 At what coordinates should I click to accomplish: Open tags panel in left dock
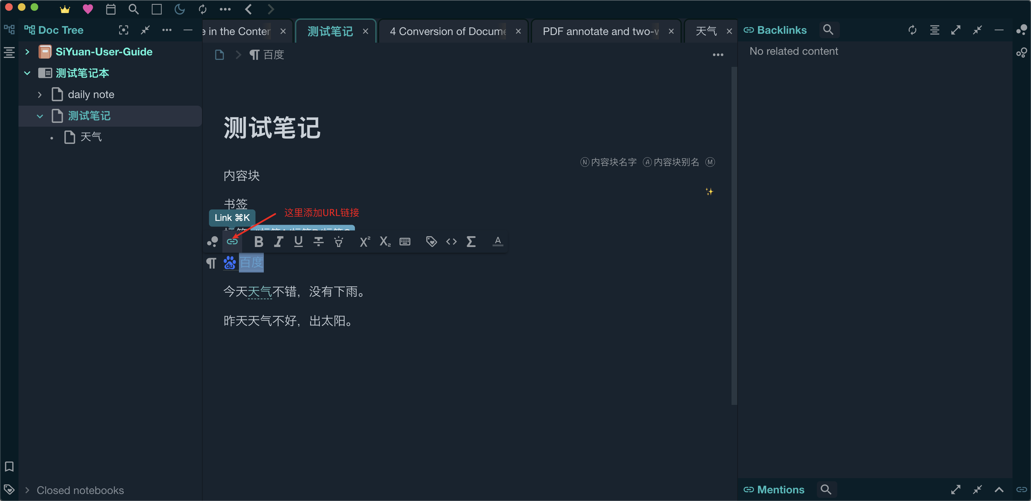[9, 489]
